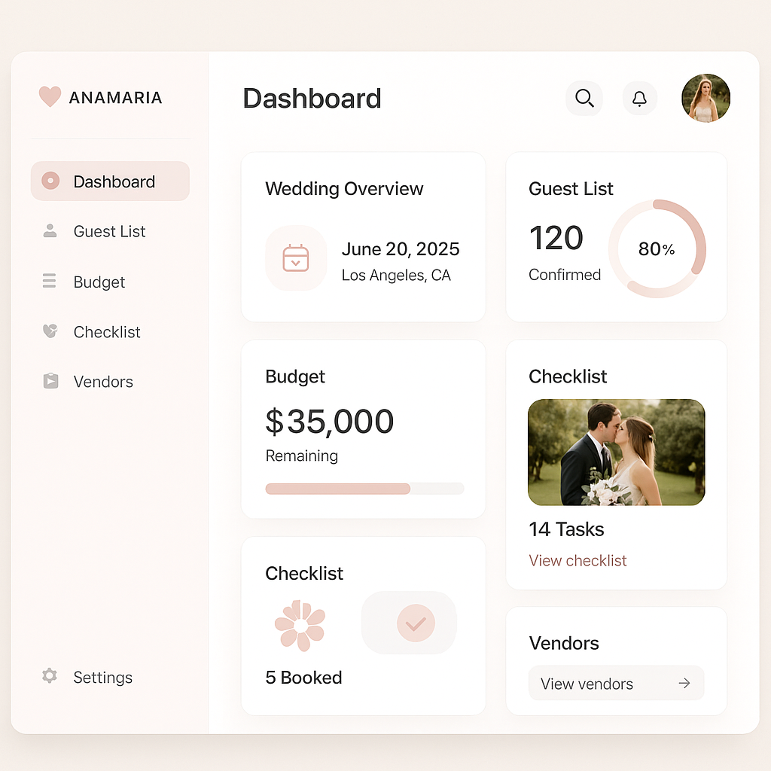Open the user profile avatar
The height and width of the screenshot is (771, 771).
[x=705, y=99]
